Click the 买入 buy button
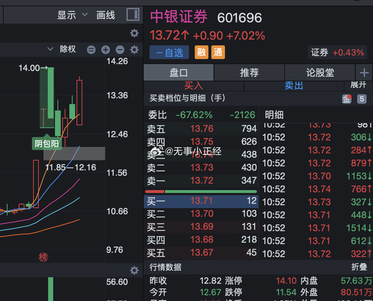373x301 pixels. [194, 86]
